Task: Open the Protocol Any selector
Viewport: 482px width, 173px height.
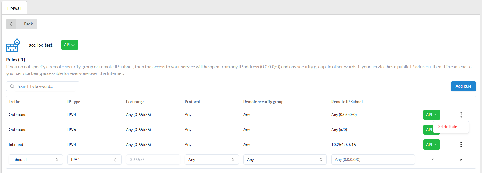Action: pyautogui.click(x=212, y=160)
